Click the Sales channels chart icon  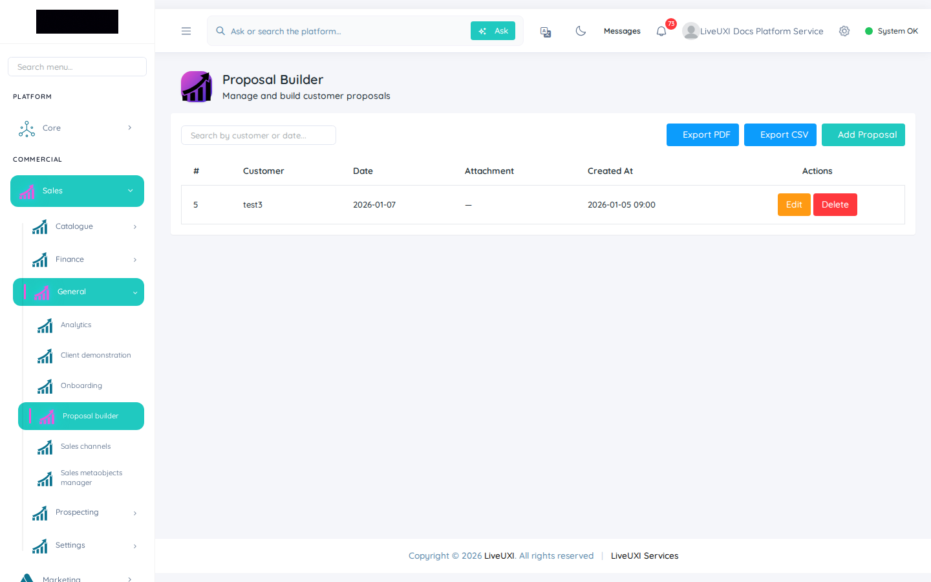click(45, 447)
